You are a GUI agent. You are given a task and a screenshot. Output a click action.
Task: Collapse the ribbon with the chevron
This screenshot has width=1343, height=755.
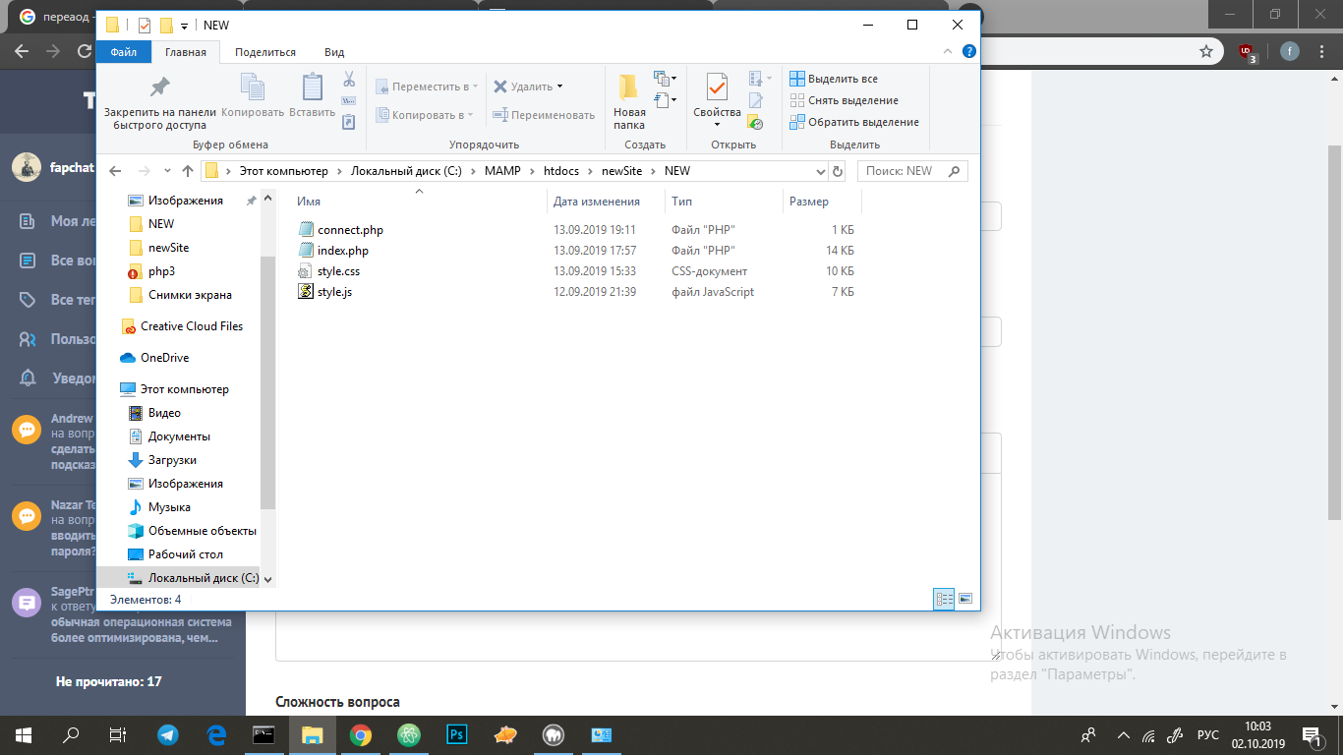(948, 52)
